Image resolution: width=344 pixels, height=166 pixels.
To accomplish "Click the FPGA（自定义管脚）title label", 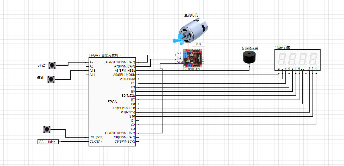I will click(x=105, y=55).
